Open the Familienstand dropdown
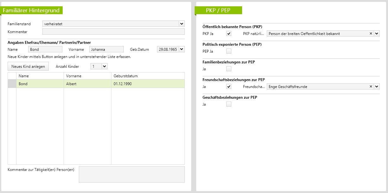Image resolution: width=388 pixels, height=193 pixels. coord(181,24)
